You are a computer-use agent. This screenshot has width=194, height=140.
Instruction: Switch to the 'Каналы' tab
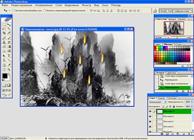[x=161, y=98]
